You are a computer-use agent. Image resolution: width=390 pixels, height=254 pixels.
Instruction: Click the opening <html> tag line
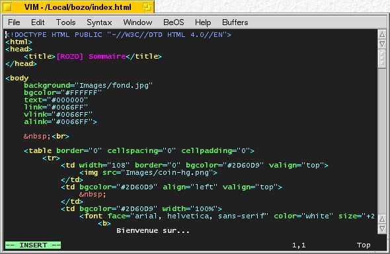[x=19, y=42]
